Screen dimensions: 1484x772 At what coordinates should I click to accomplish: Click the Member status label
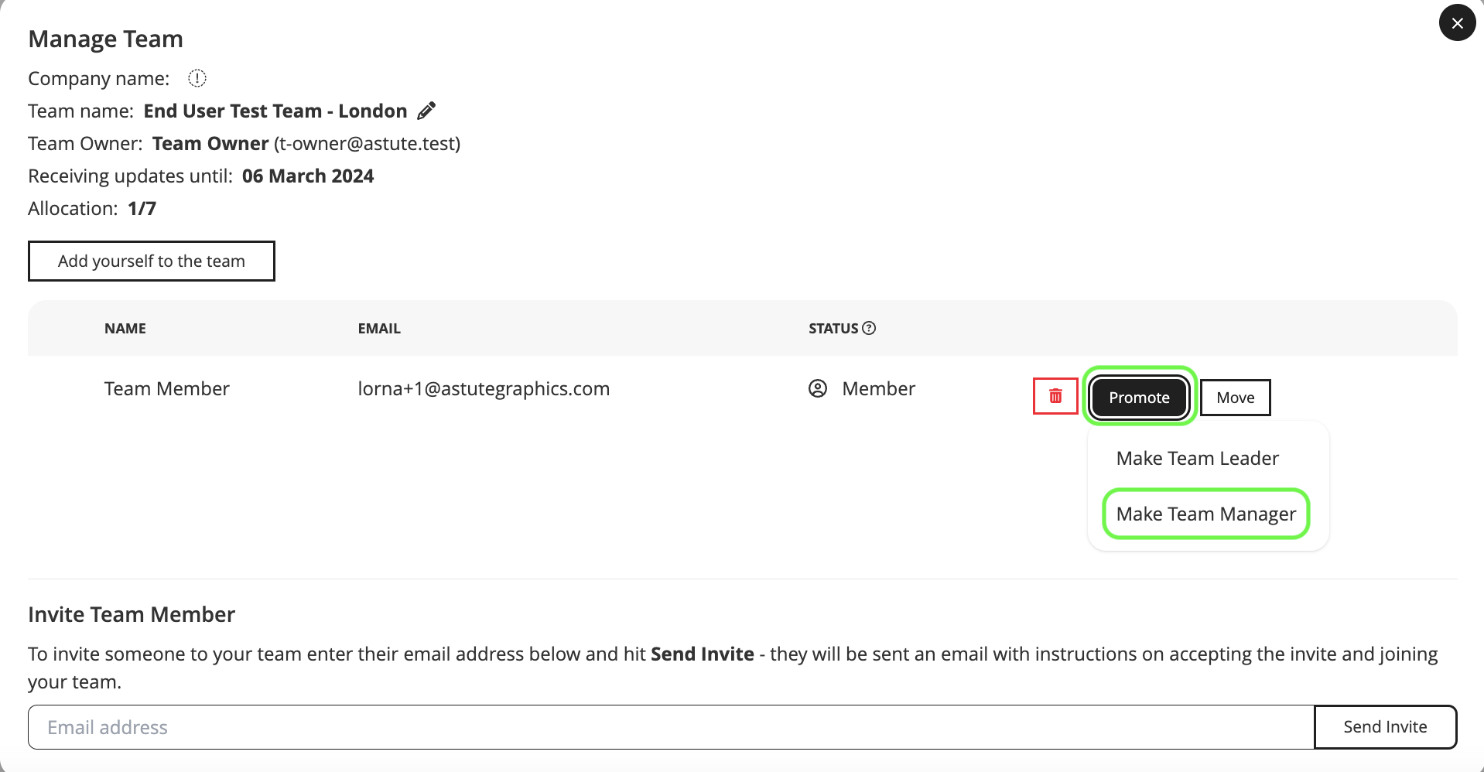pyautogui.click(x=878, y=388)
